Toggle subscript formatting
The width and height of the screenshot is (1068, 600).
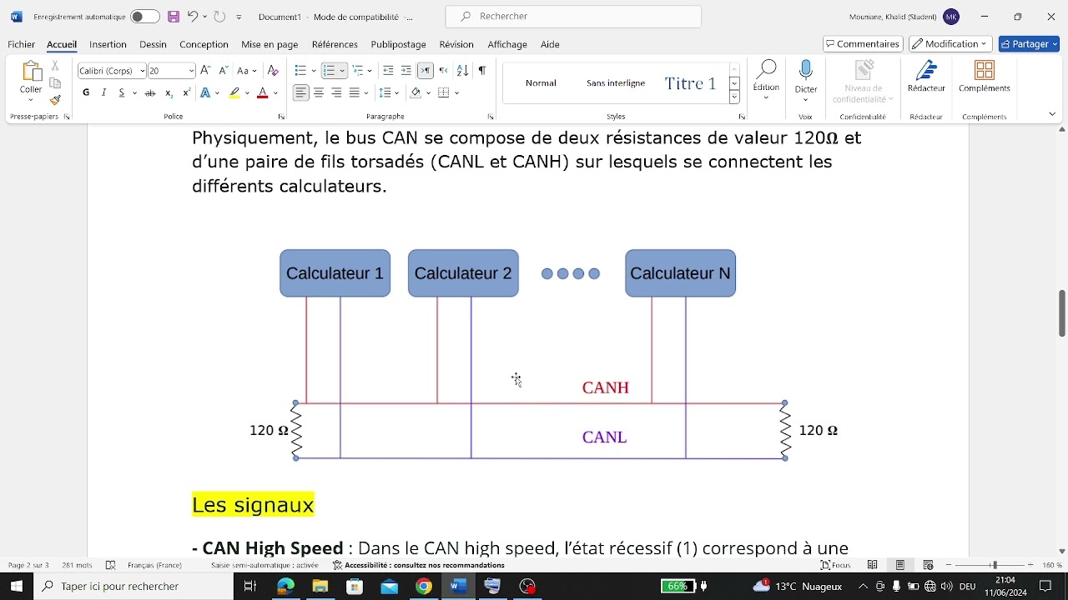coord(169,92)
